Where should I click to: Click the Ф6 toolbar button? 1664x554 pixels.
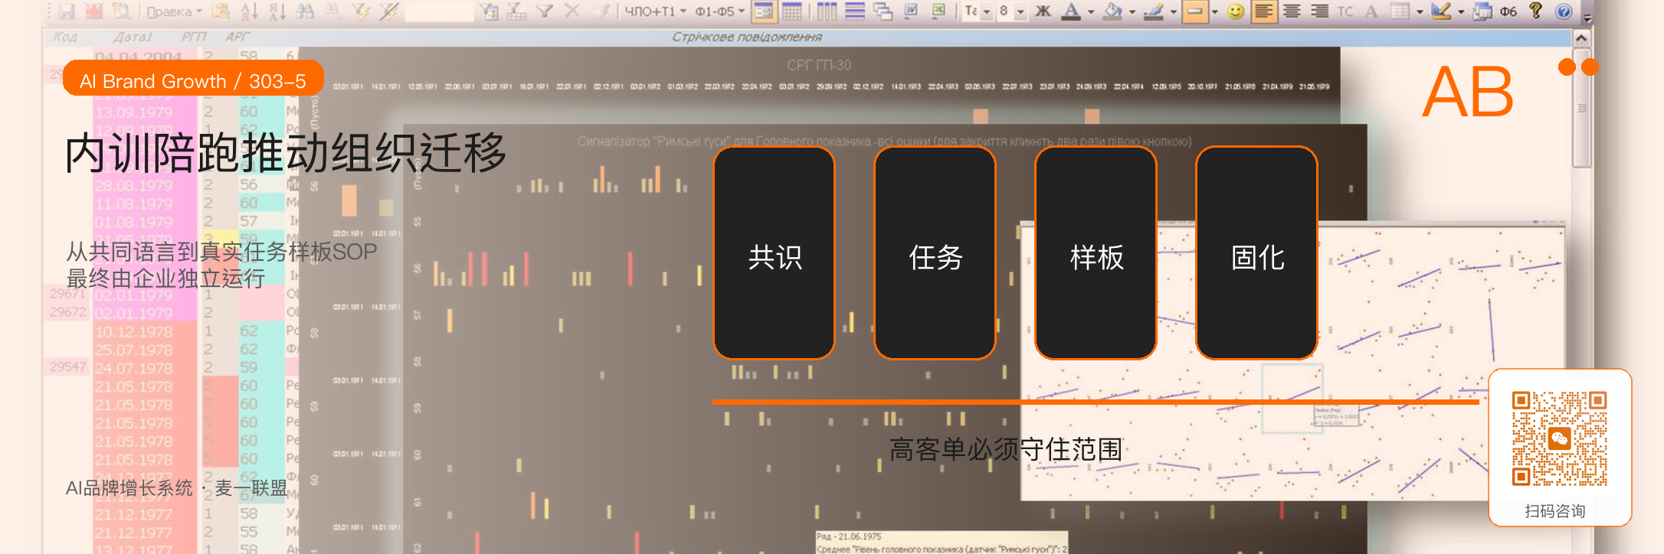1508,11
